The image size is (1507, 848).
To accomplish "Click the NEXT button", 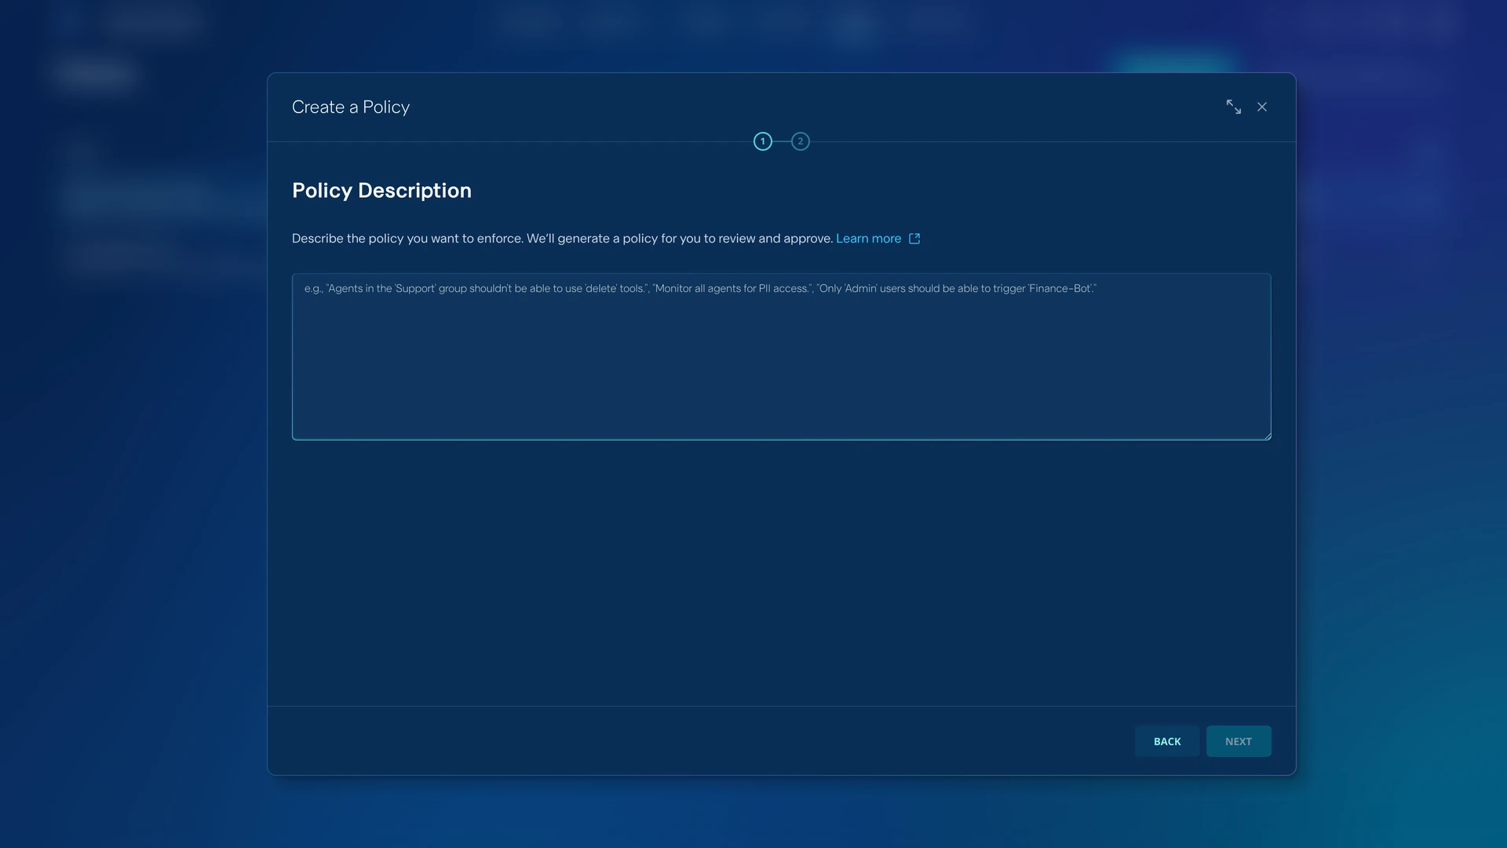I will click(1239, 741).
